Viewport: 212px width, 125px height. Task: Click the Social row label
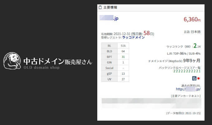pos(109,68)
